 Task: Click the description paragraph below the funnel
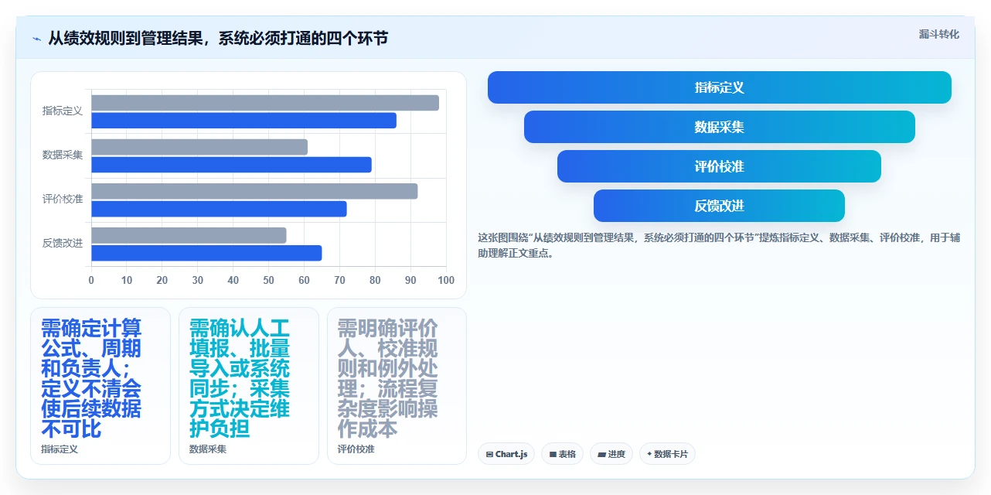(x=719, y=245)
